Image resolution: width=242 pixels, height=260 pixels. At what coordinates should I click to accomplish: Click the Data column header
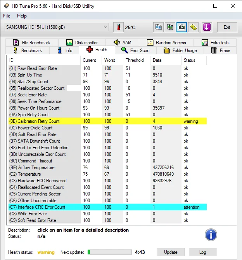coord(166,60)
